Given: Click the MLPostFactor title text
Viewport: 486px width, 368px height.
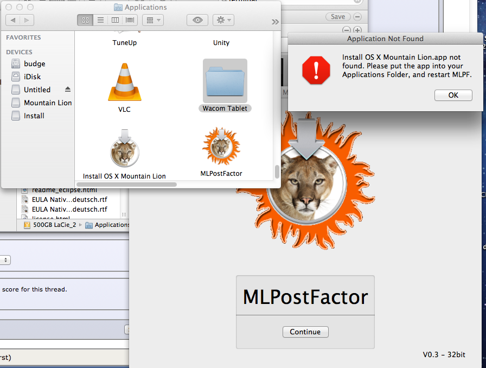Looking at the screenshot, I should (305, 297).
